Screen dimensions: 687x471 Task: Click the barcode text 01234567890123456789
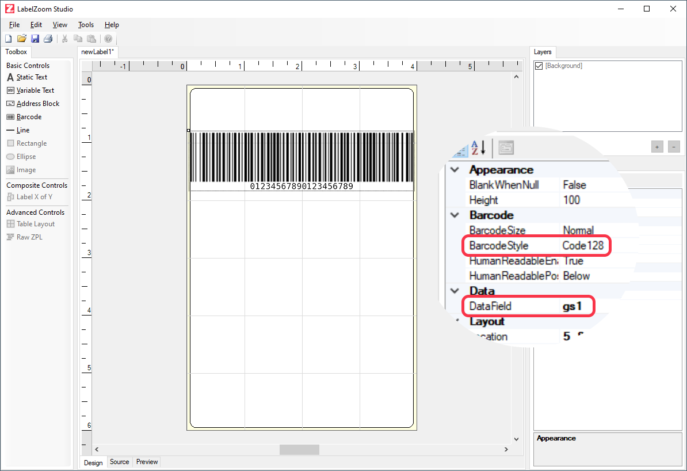pyautogui.click(x=301, y=187)
